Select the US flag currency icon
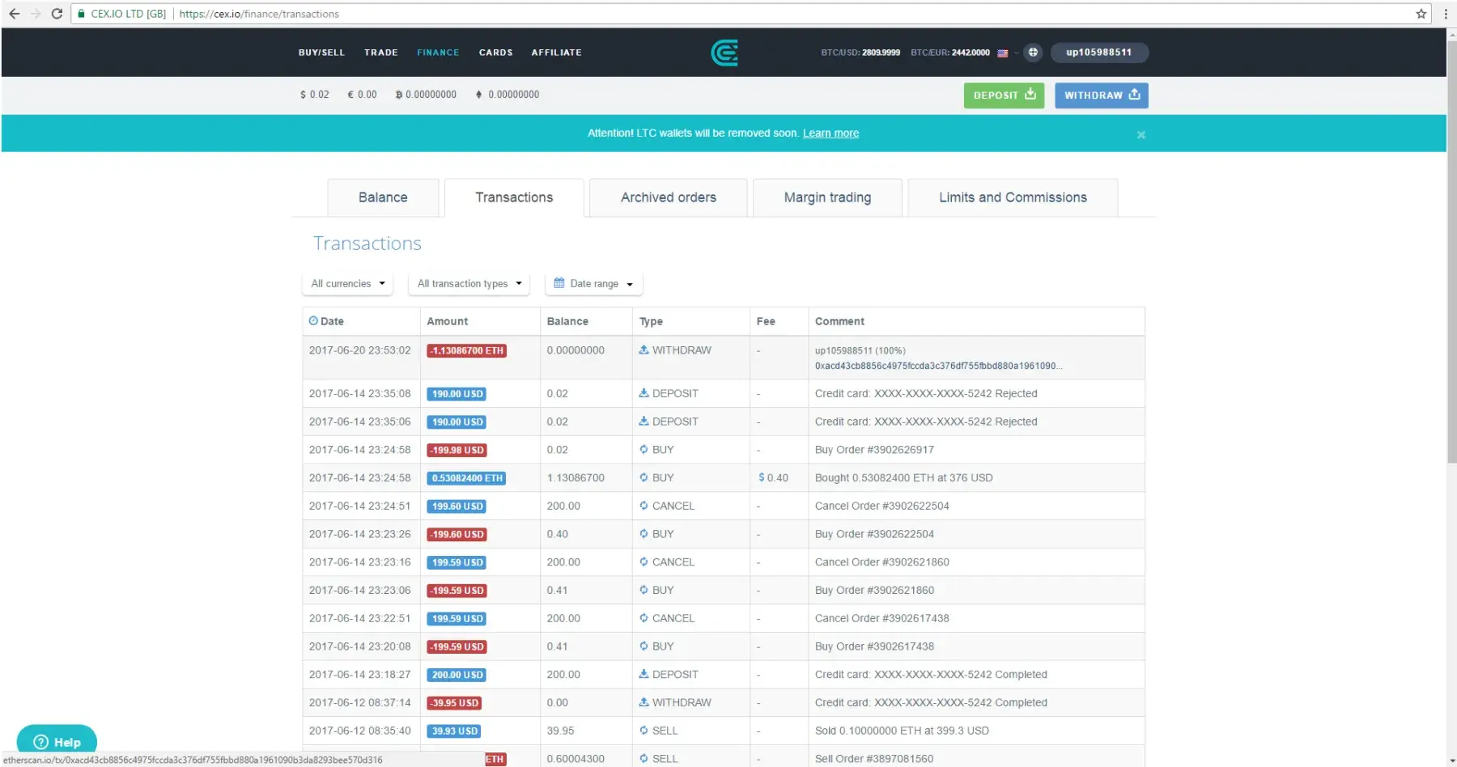 pyautogui.click(x=1003, y=53)
